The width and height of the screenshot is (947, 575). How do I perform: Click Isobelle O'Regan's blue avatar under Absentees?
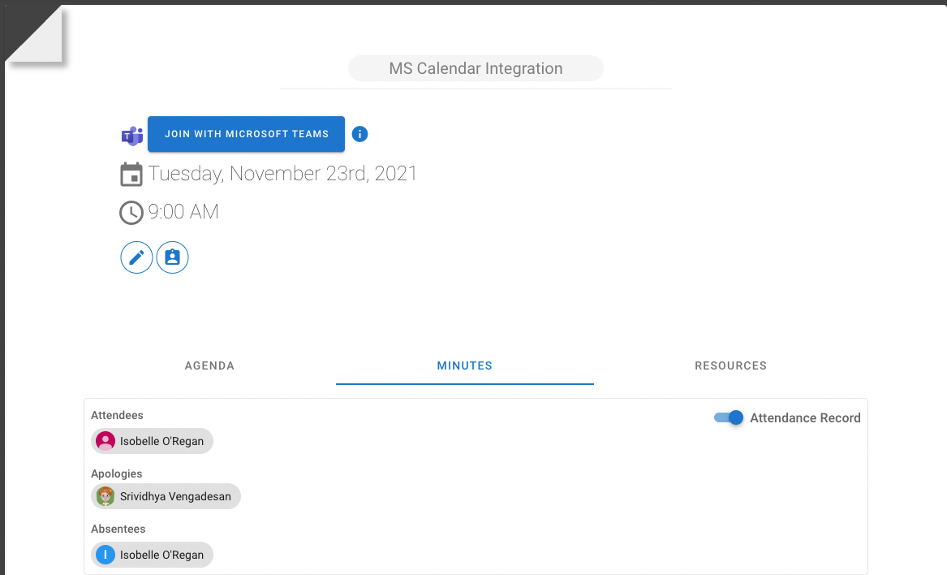(x=105, y=555)
